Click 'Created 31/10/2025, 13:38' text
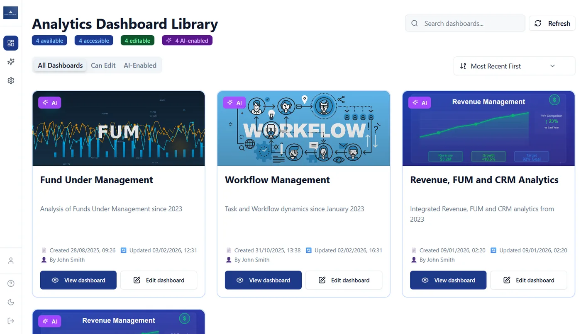 [268, 250]
